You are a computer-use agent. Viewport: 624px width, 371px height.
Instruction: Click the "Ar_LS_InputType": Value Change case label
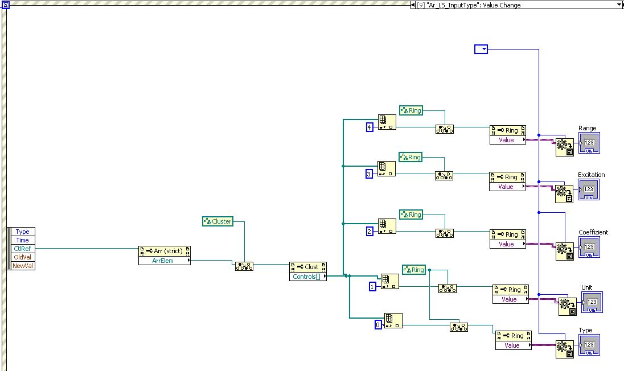474,5
